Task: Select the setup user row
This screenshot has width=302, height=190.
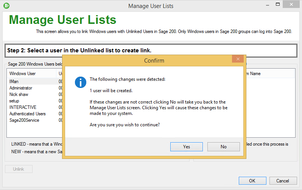Action: coord(14,101)
